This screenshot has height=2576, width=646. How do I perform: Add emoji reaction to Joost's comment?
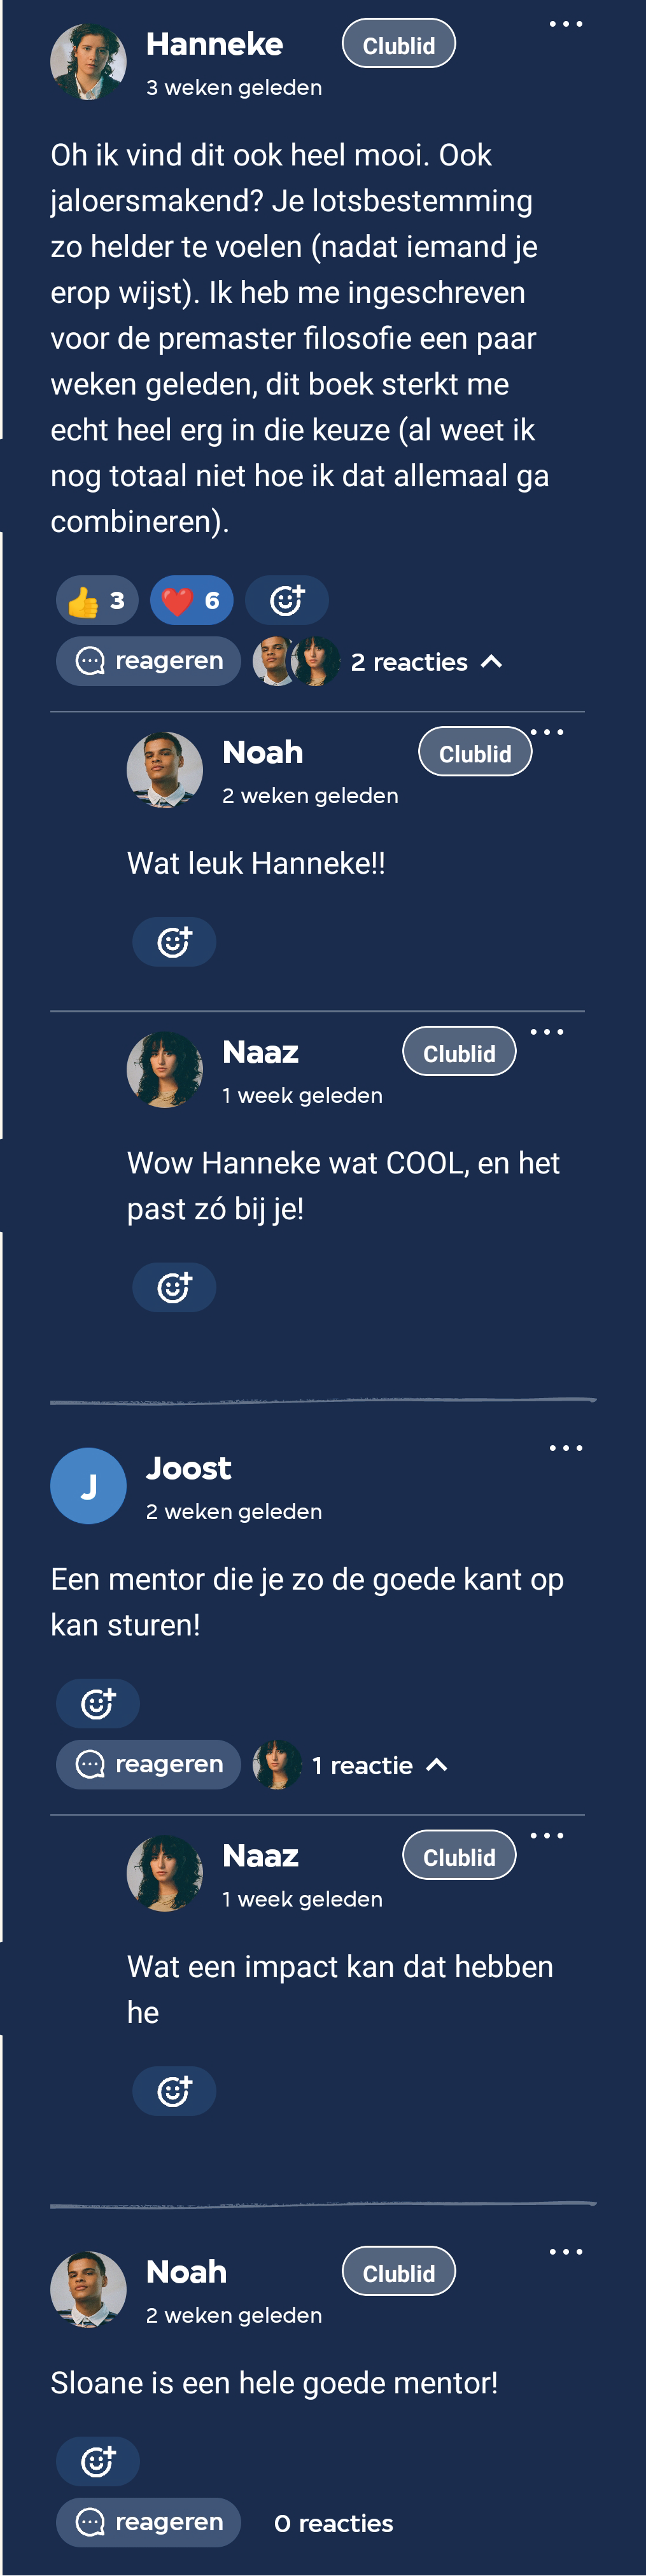(x=98, y=1703)
